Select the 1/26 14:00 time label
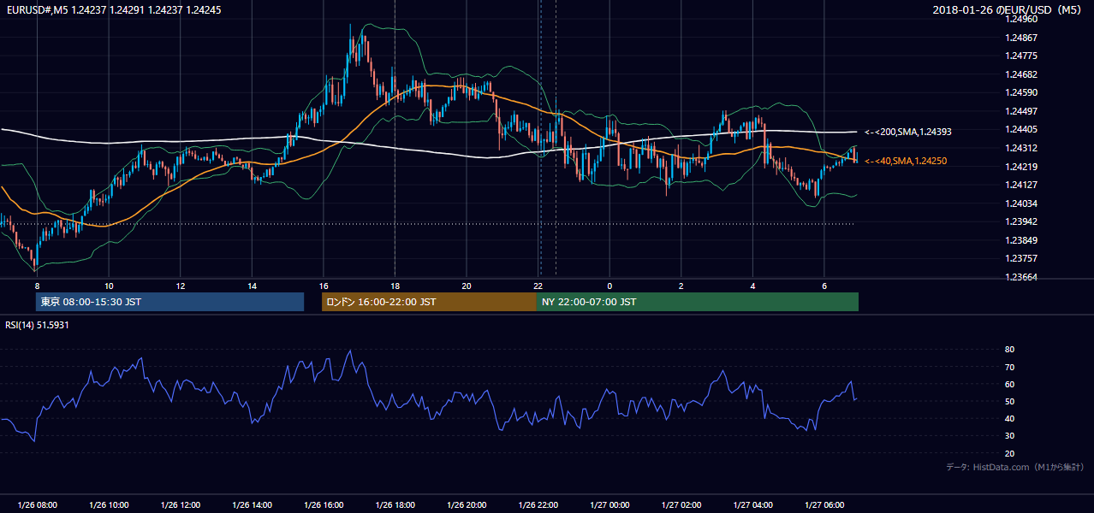 tap(252, 505)
